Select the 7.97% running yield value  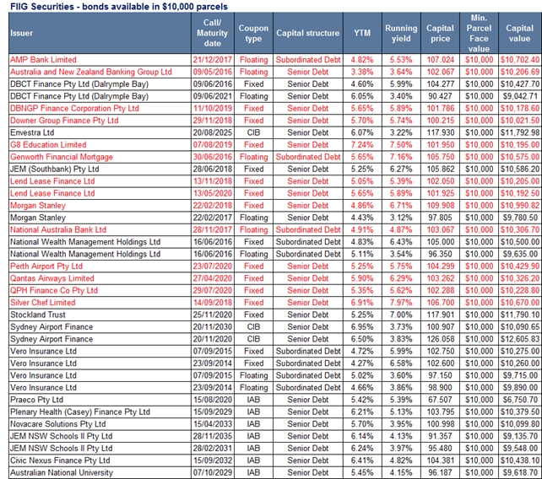point(401,303)
